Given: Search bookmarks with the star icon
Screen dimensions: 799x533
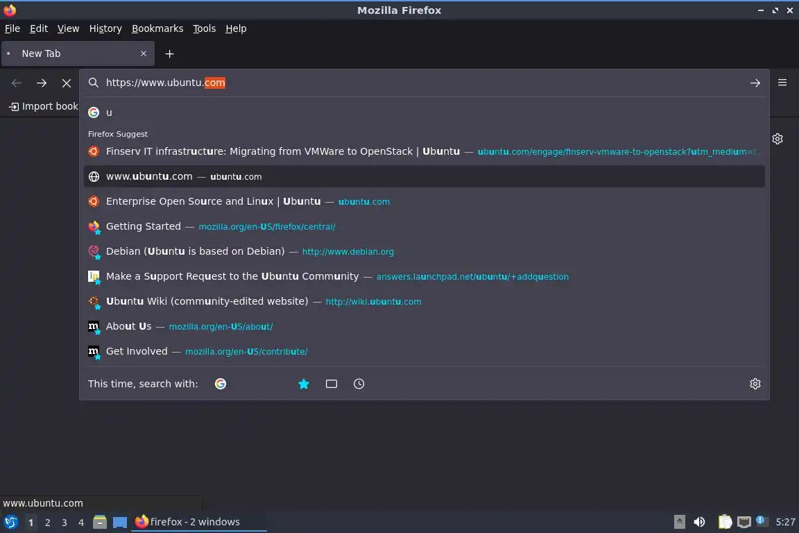Looking at the screenshot, I should 304,384.
